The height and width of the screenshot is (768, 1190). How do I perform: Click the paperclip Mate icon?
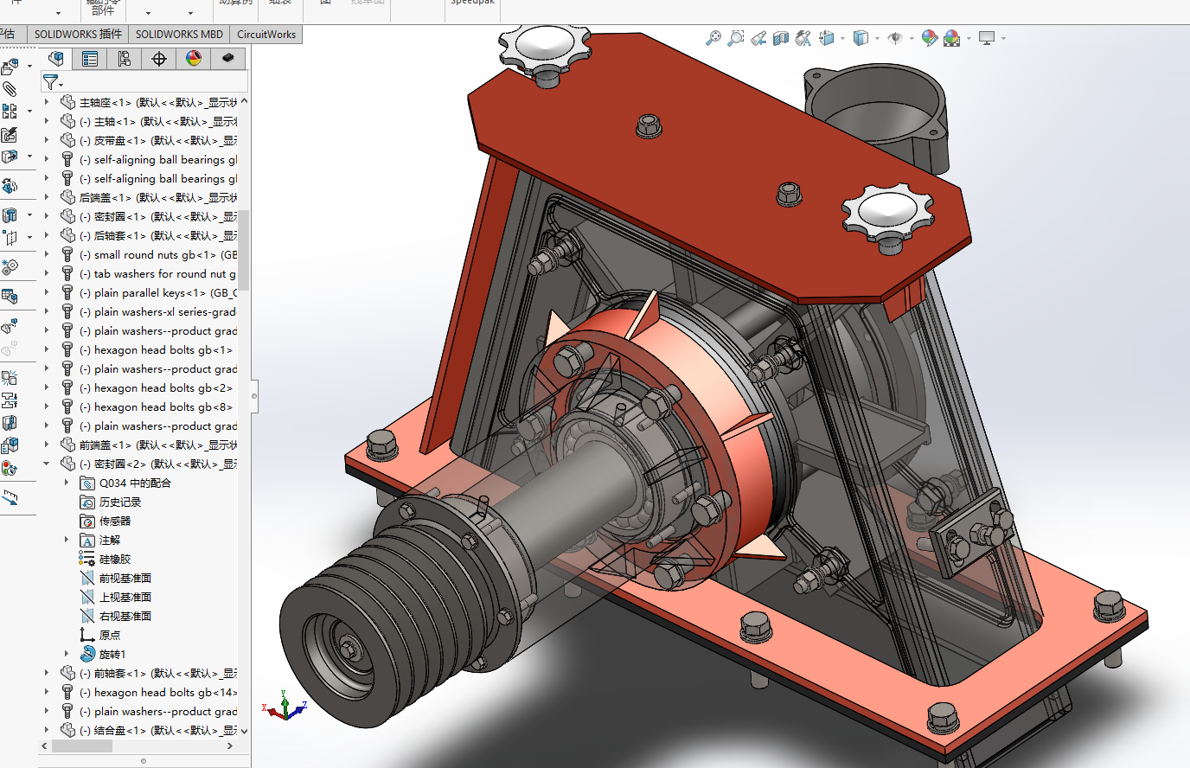[x=10, y=89]
